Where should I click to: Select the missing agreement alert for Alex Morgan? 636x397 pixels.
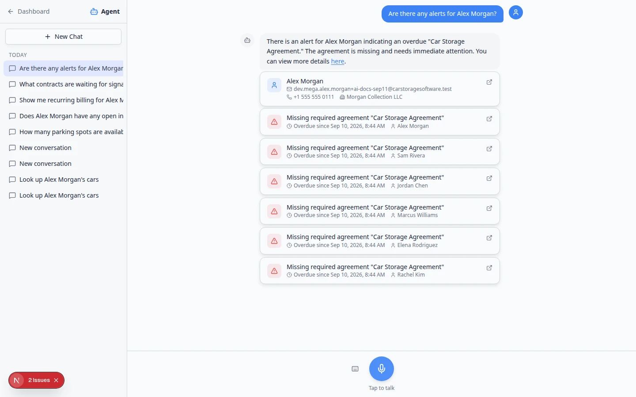pos(380,122)
